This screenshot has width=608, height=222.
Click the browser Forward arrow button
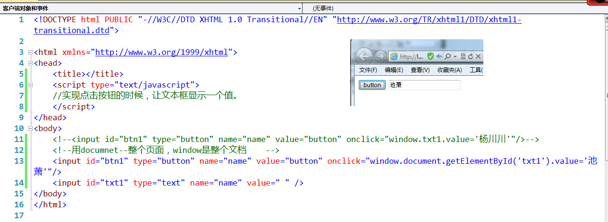tap(381, 56)
